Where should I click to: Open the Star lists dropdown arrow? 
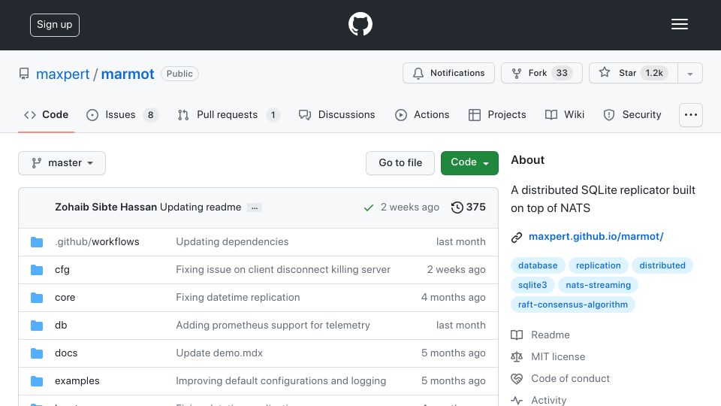point(689,74)
